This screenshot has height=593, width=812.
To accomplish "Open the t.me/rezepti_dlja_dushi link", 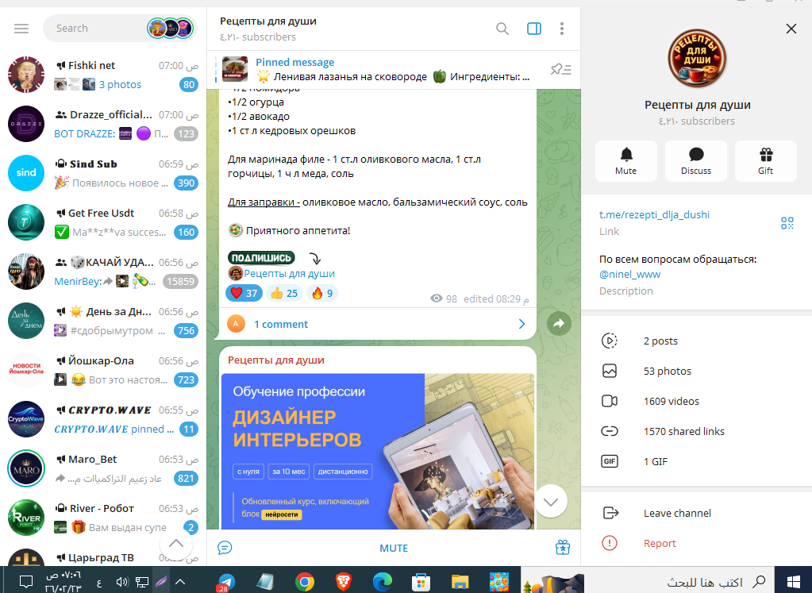I will pyautogui.click(x=654, y=214).
